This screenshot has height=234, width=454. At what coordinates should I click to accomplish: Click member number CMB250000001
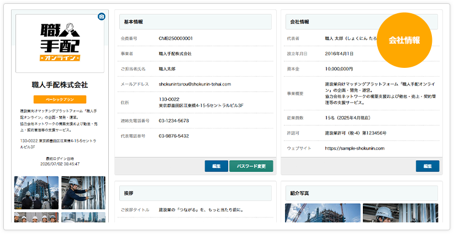(176, 39)
